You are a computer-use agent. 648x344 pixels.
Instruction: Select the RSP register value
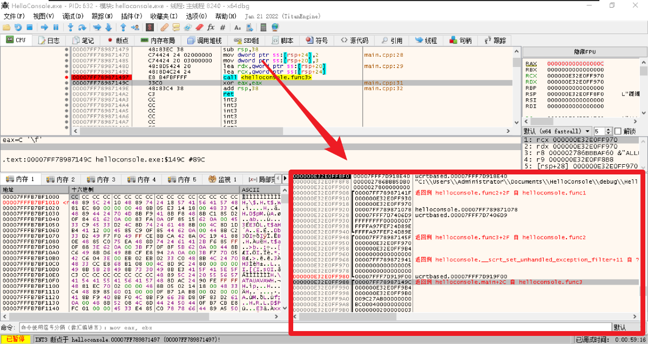point(576,94)
